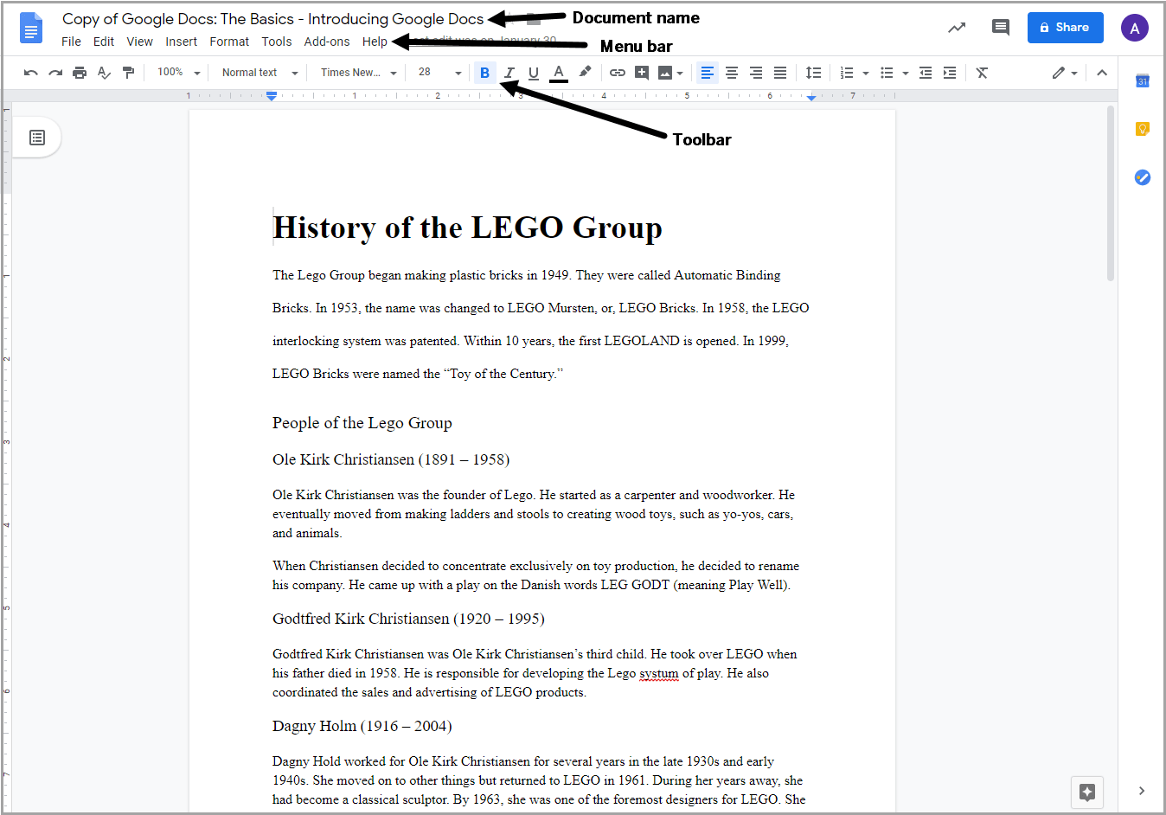Expand the side panel with the arrow
This screenshot has height=815, width=1166.
coord(1142,791)
